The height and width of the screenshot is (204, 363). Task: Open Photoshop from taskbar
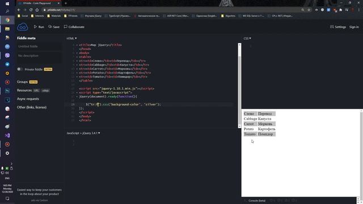tap(7, 91)
